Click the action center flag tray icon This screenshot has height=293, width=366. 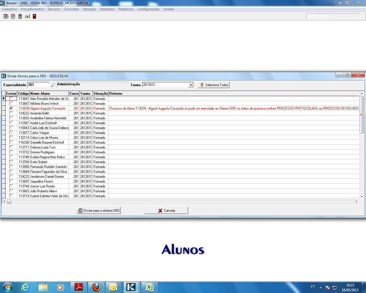pyautogui.click(x=328, y=288)
